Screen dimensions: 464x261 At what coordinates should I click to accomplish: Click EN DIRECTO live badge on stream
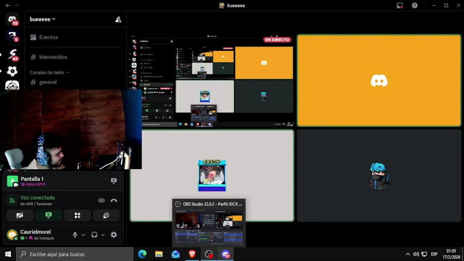(x=277, y=40)
